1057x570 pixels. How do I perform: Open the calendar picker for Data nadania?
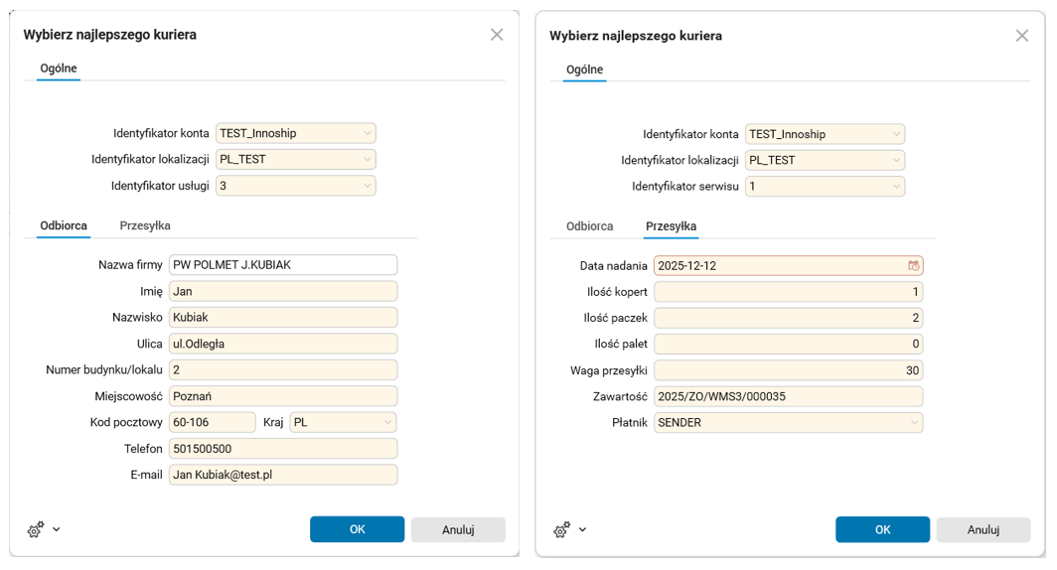coord(913,266)
